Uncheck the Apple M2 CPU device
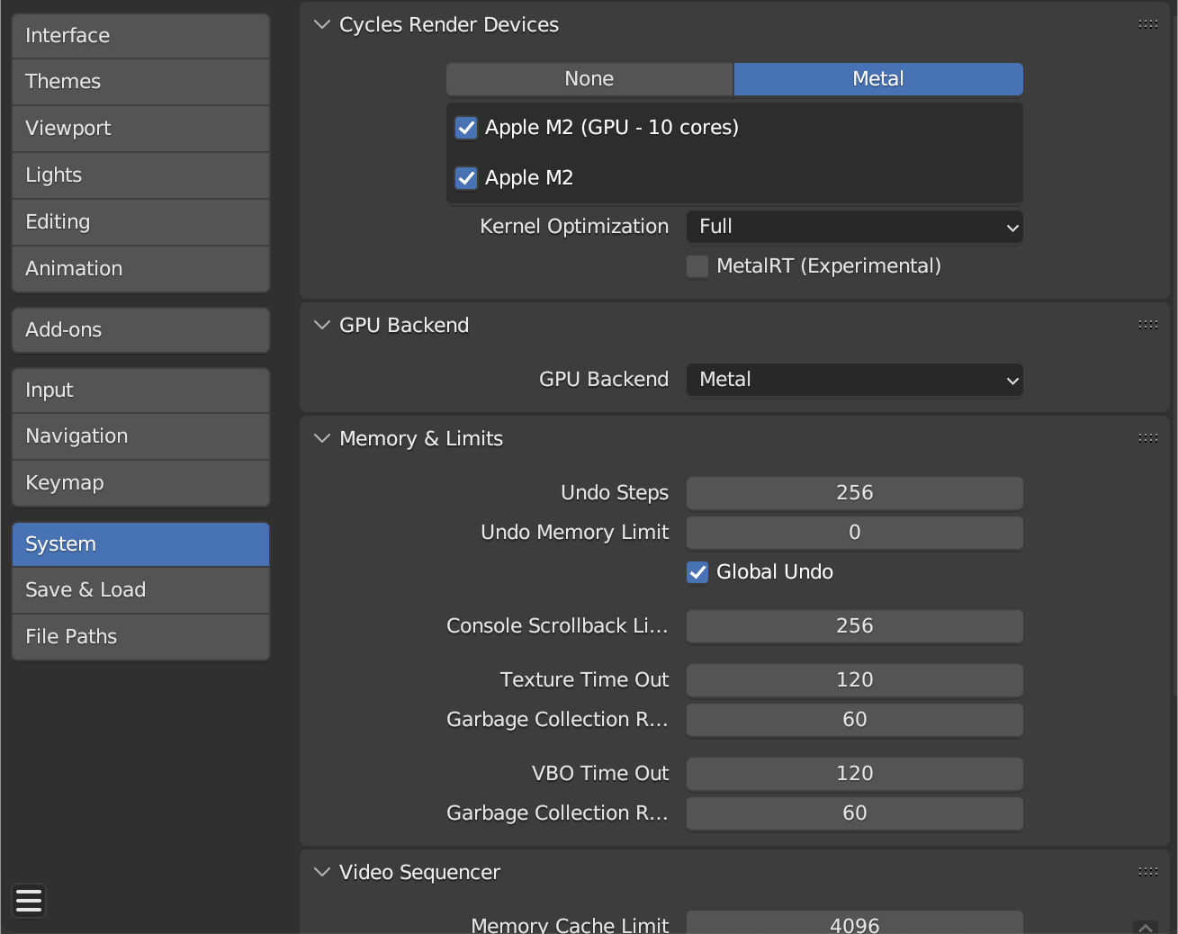This screenshot has height=934, width=1178. click(466, 178)
